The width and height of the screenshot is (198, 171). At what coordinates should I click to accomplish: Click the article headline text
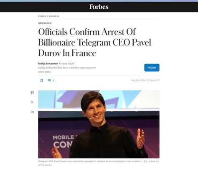(94, 42)
